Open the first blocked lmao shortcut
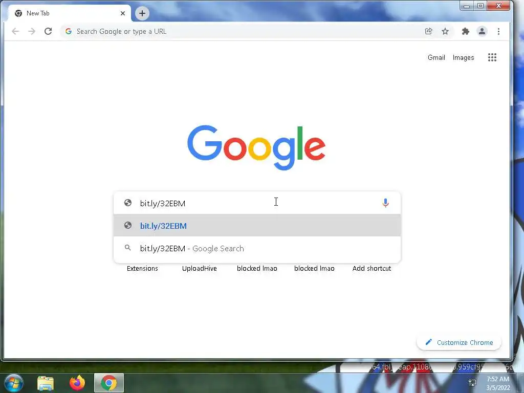524x393 pixels. [x=257, y=268]
